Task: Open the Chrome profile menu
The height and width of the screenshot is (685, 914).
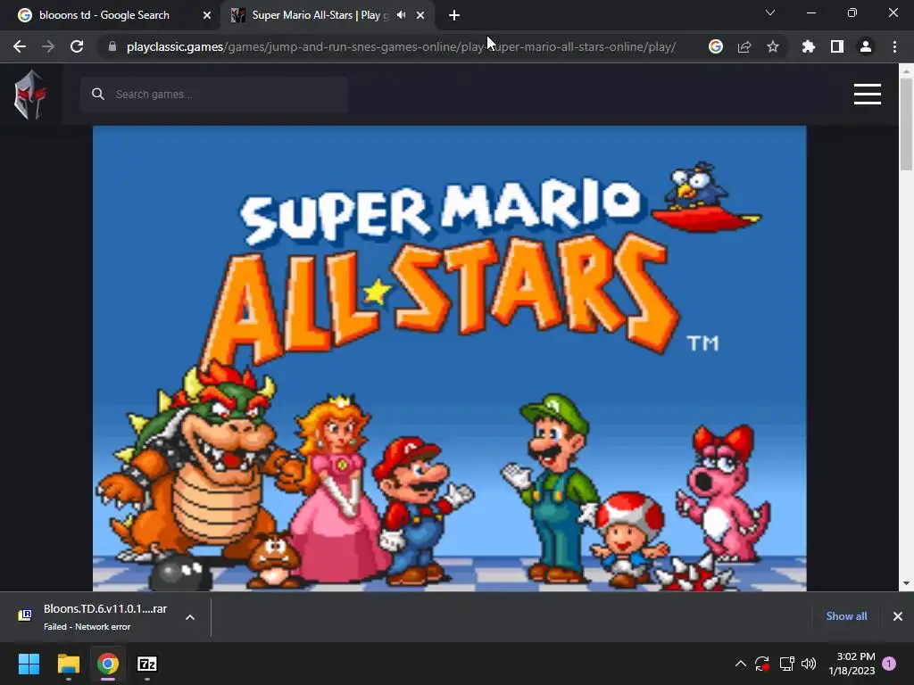Action: 866,46
